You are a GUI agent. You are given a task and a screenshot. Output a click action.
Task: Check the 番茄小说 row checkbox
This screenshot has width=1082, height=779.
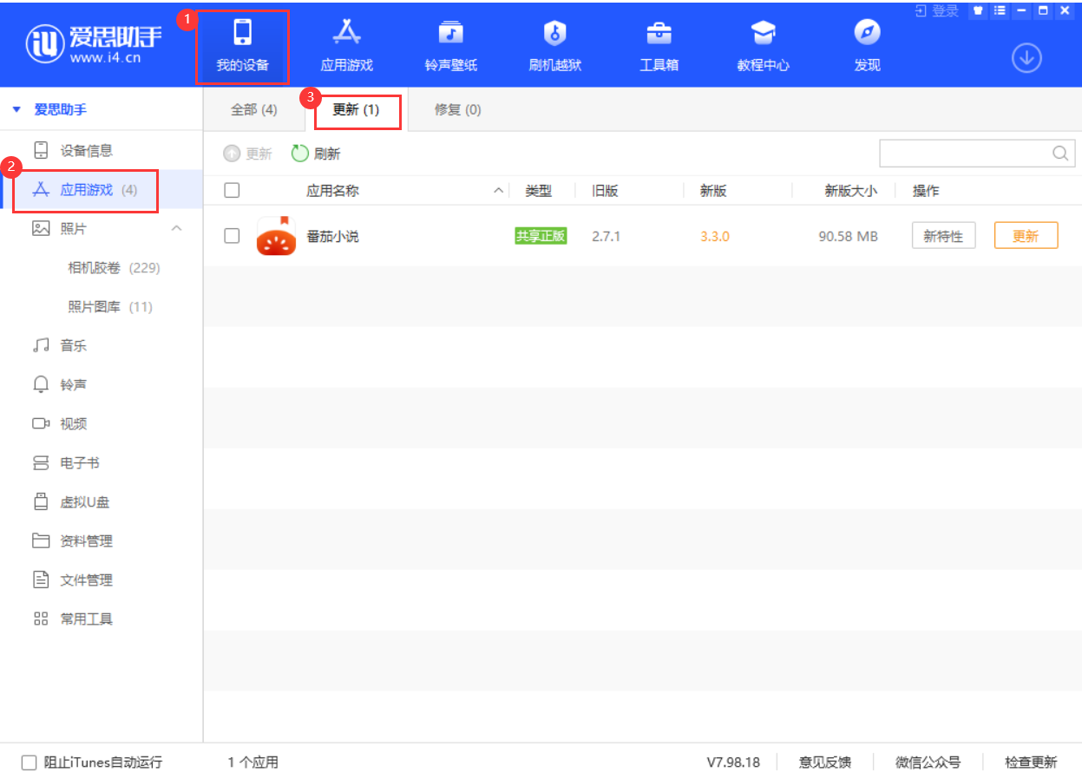(232, 235)
